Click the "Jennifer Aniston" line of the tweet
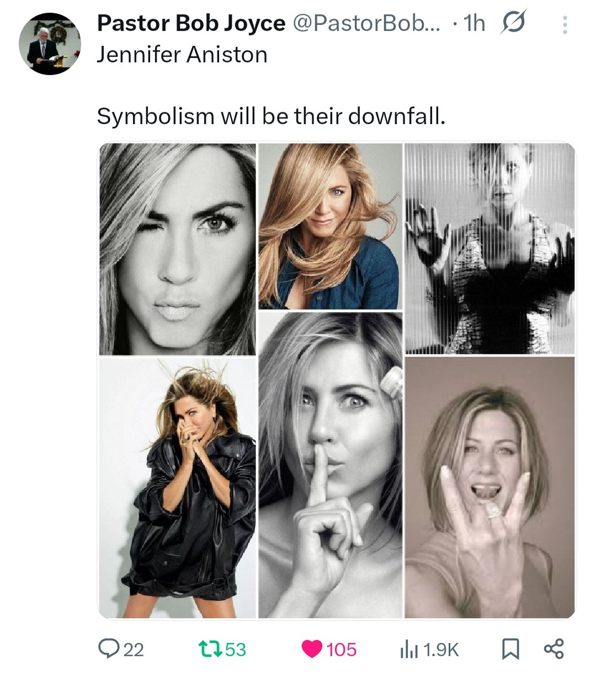 tap(182, 55)
